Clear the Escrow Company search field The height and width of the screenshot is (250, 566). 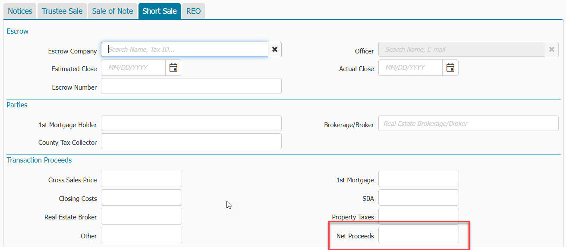tap(274, 50)
